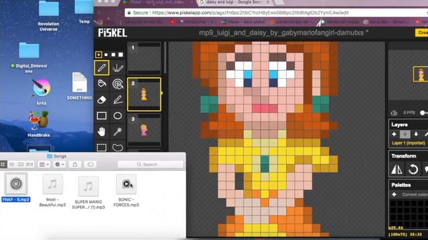The width and height of the screenshot is (428, 240).
Task: Choose the largest pen size option
Action: (120, 55)
